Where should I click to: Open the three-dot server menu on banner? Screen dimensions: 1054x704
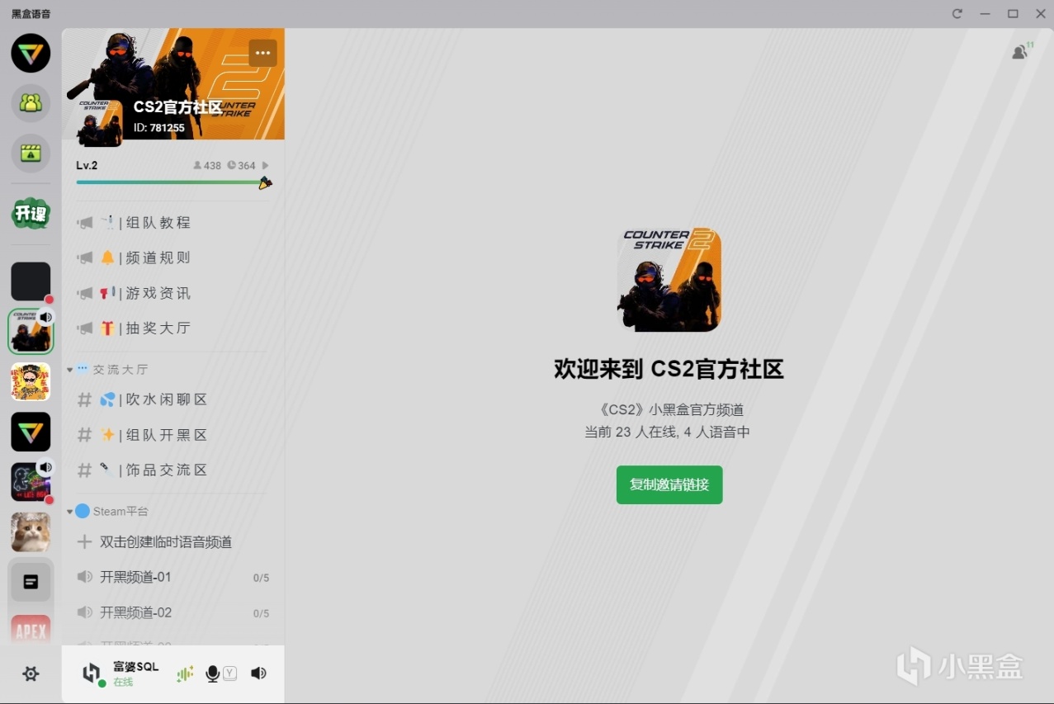coord(262,53)
